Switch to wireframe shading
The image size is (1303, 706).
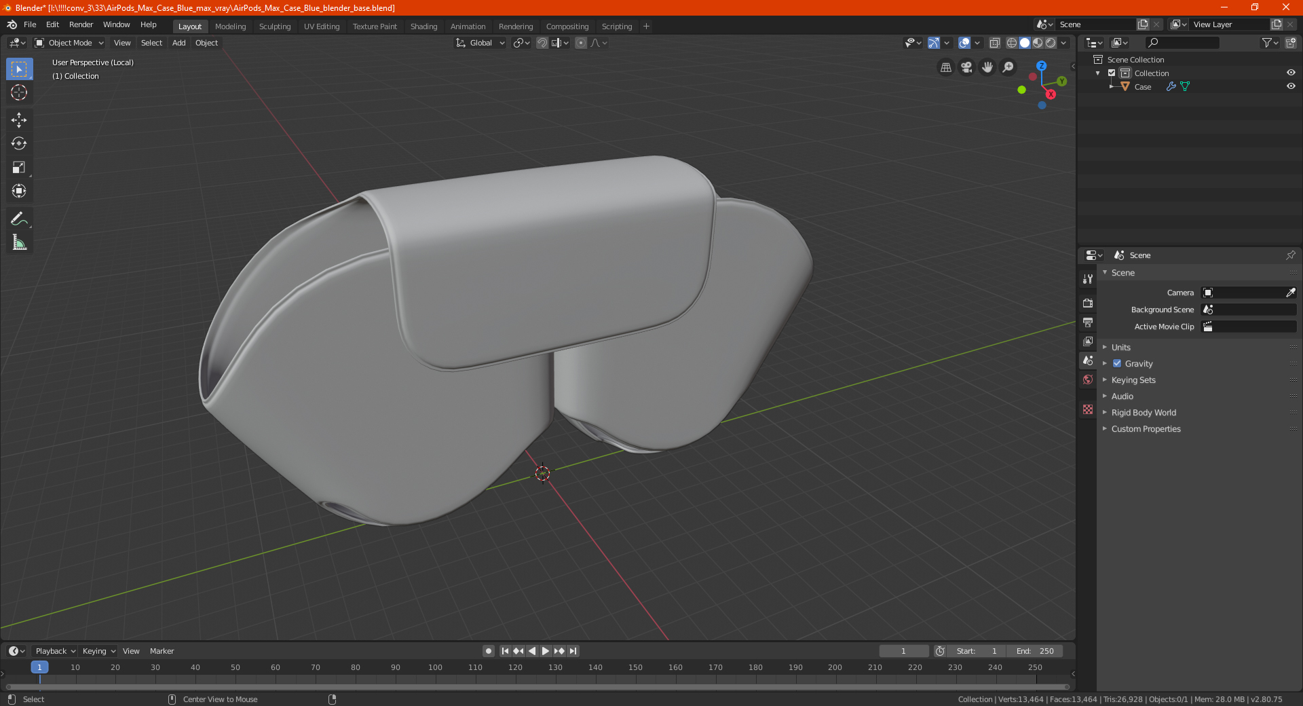tap(1012, 43)
